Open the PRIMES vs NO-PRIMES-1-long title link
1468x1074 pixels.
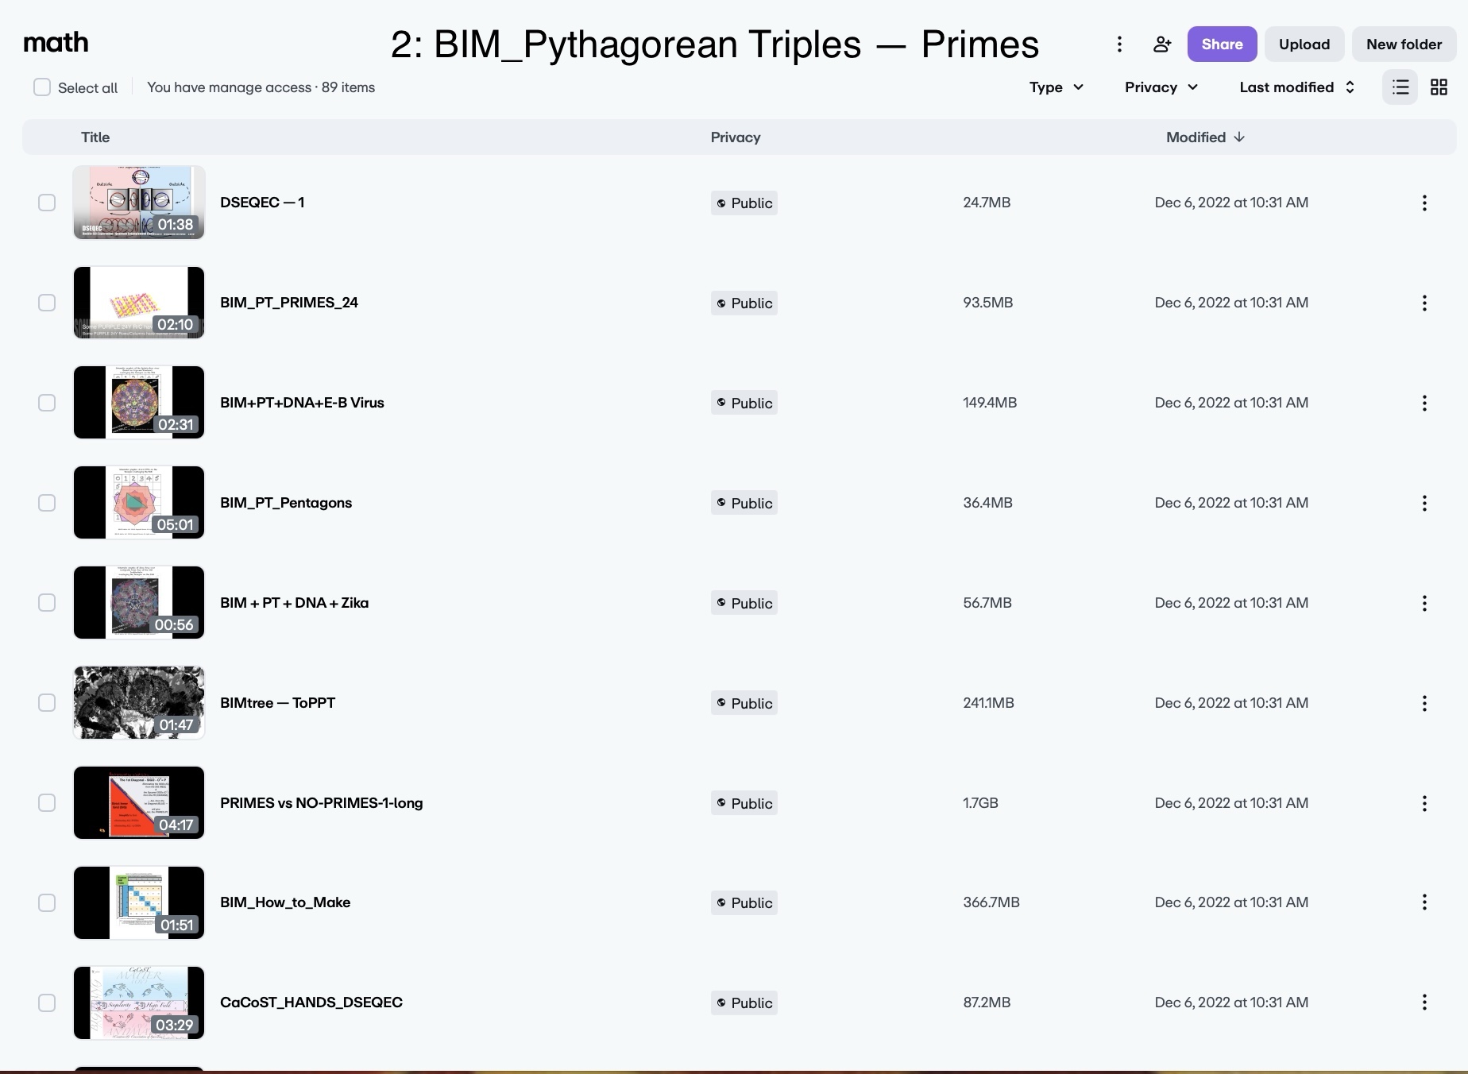[x=321, y=803]
